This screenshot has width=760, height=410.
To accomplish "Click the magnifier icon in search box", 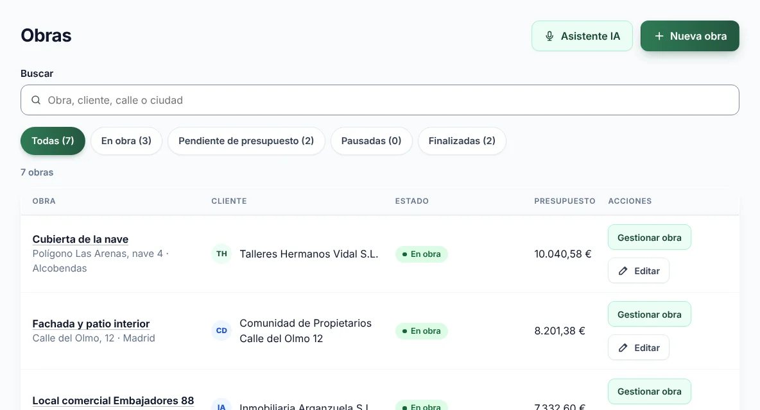I will [36, 100].
